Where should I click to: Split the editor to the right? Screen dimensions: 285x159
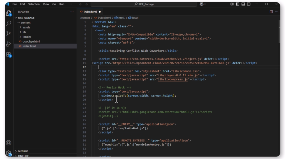271,12
